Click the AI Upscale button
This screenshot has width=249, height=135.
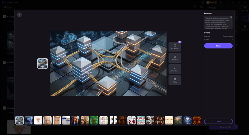point(175,47)
